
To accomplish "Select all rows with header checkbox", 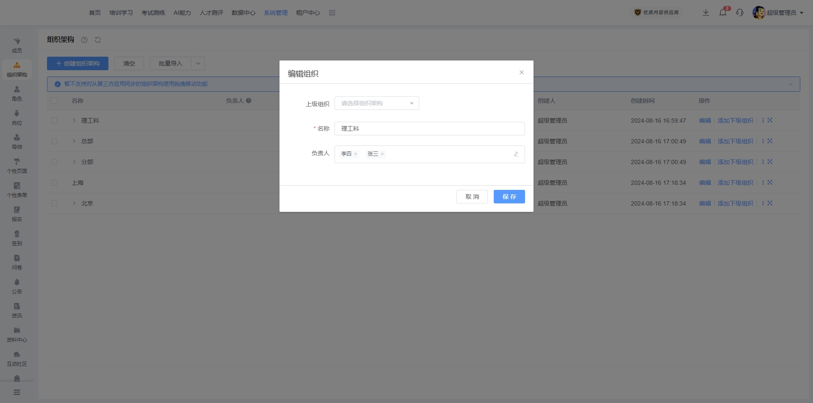I will (x=54, y=101).
